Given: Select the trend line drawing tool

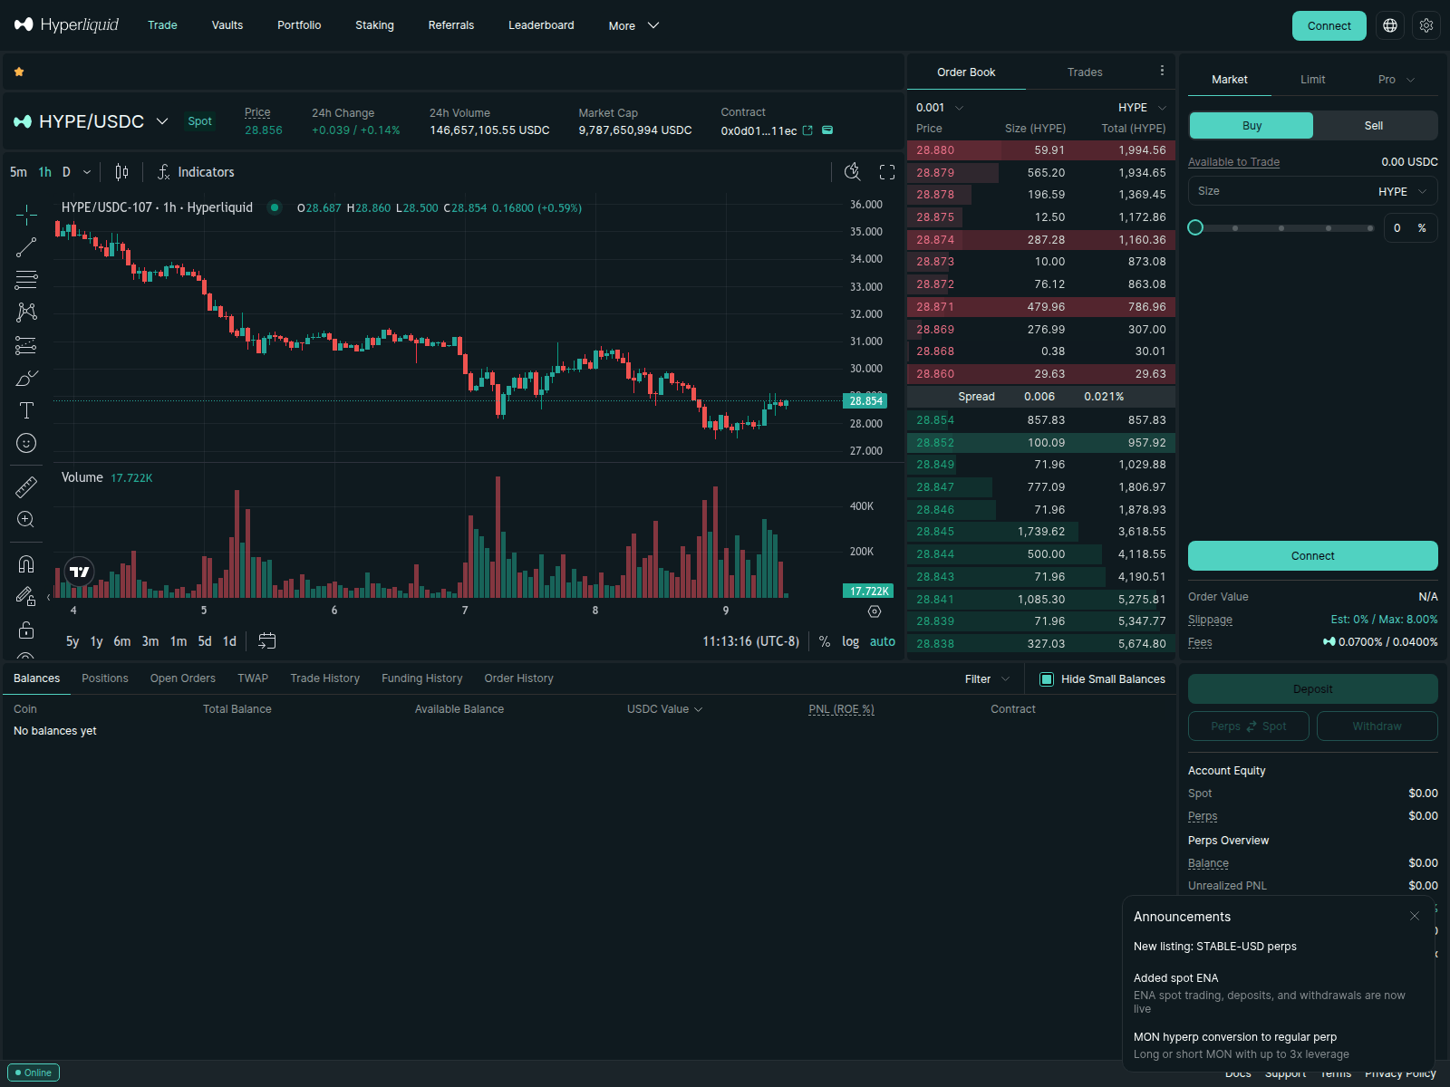Looking at the screenshot, I should [x=26, y=247].
